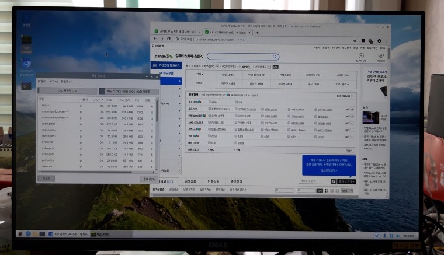Open the CPU breadcrumb dropdown

(250, 67)
